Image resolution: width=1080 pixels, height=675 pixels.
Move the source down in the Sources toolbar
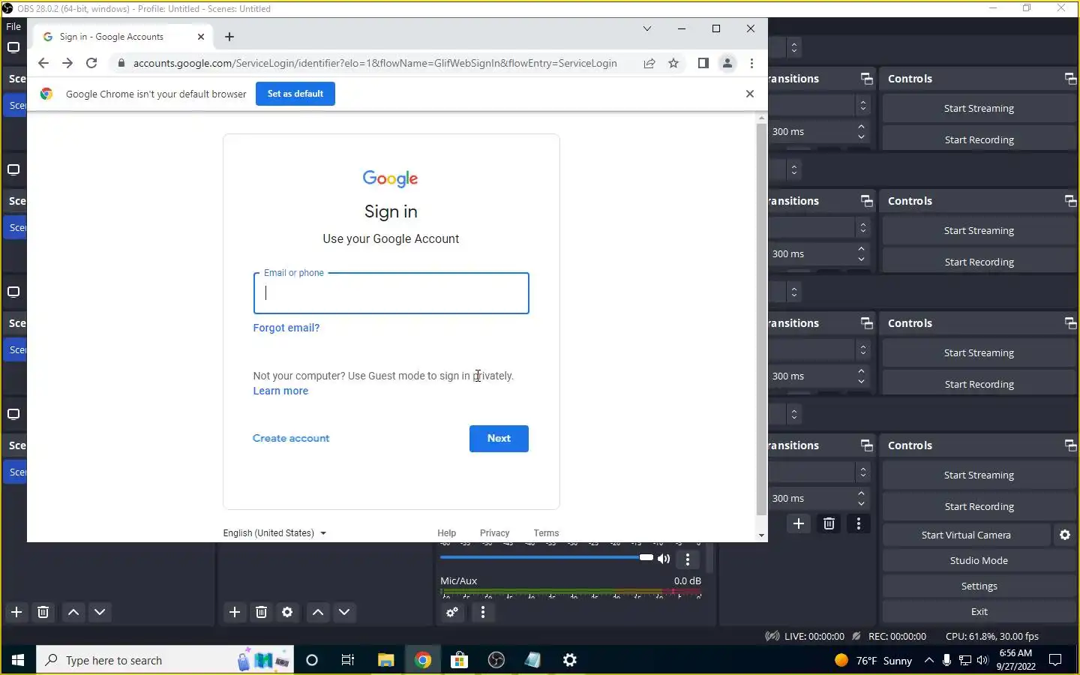pos(344,612)
